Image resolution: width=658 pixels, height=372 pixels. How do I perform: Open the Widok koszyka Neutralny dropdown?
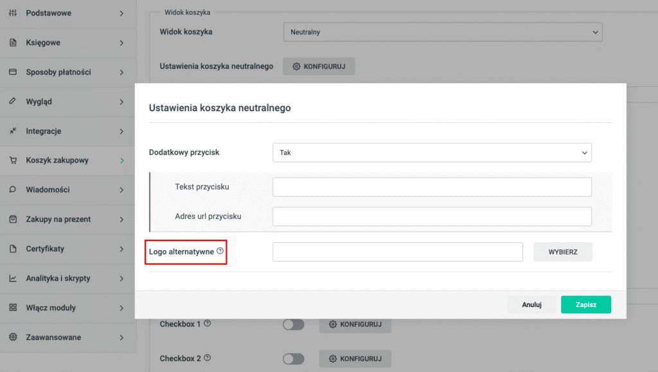click(443, 32)
